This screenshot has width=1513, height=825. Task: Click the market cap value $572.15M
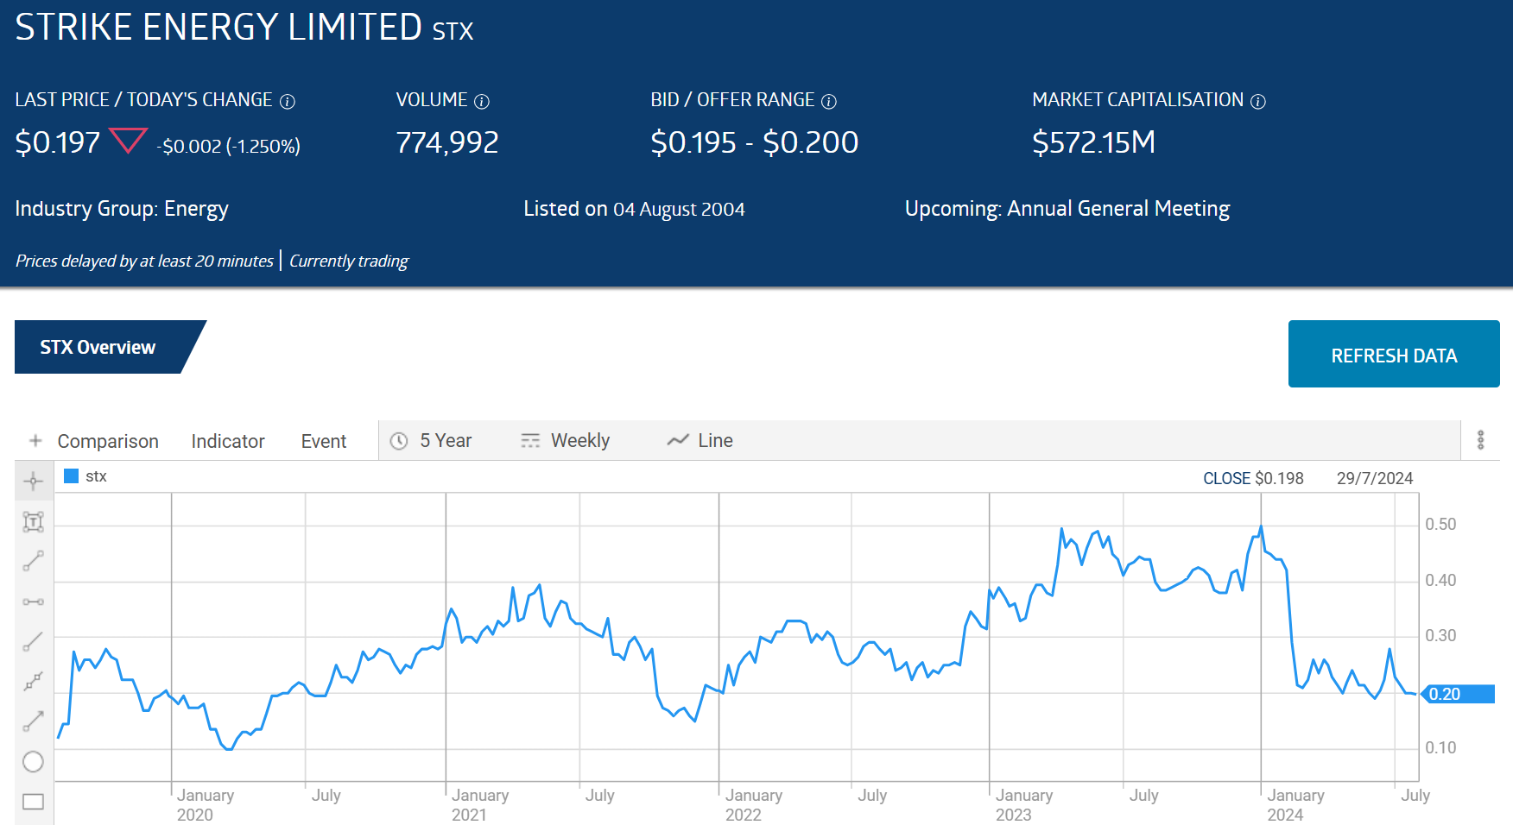(x=1094, y=142)
